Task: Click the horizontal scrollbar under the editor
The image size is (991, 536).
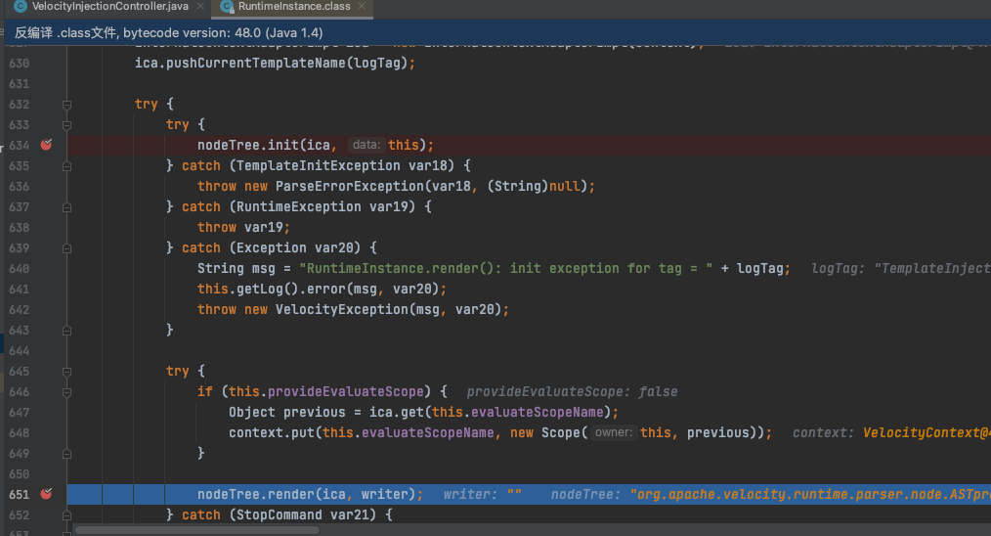Action: point(197,530)
